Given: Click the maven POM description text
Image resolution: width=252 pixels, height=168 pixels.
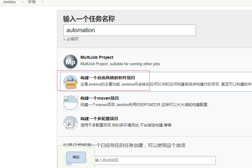Looking at the screenshot, I should [x=144, y=105].
